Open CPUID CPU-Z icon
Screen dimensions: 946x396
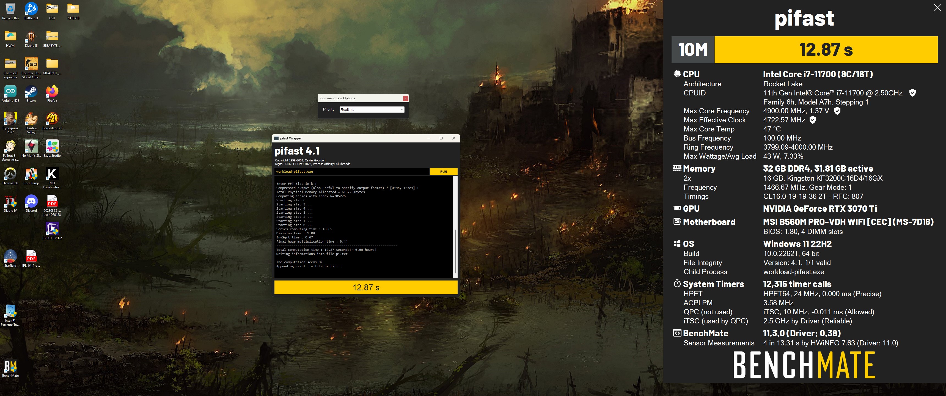pos(52,232)
